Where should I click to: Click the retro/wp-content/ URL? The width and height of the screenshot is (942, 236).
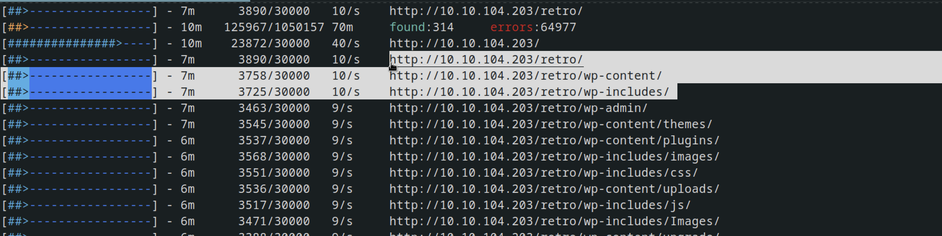click(526, 76)
